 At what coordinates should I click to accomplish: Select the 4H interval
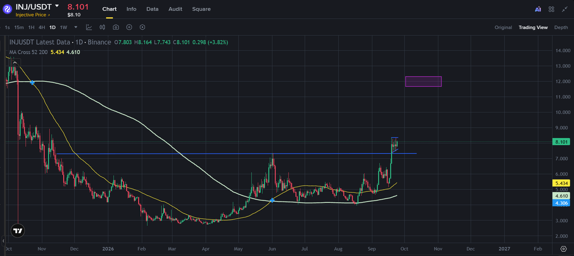pos(42,27)
